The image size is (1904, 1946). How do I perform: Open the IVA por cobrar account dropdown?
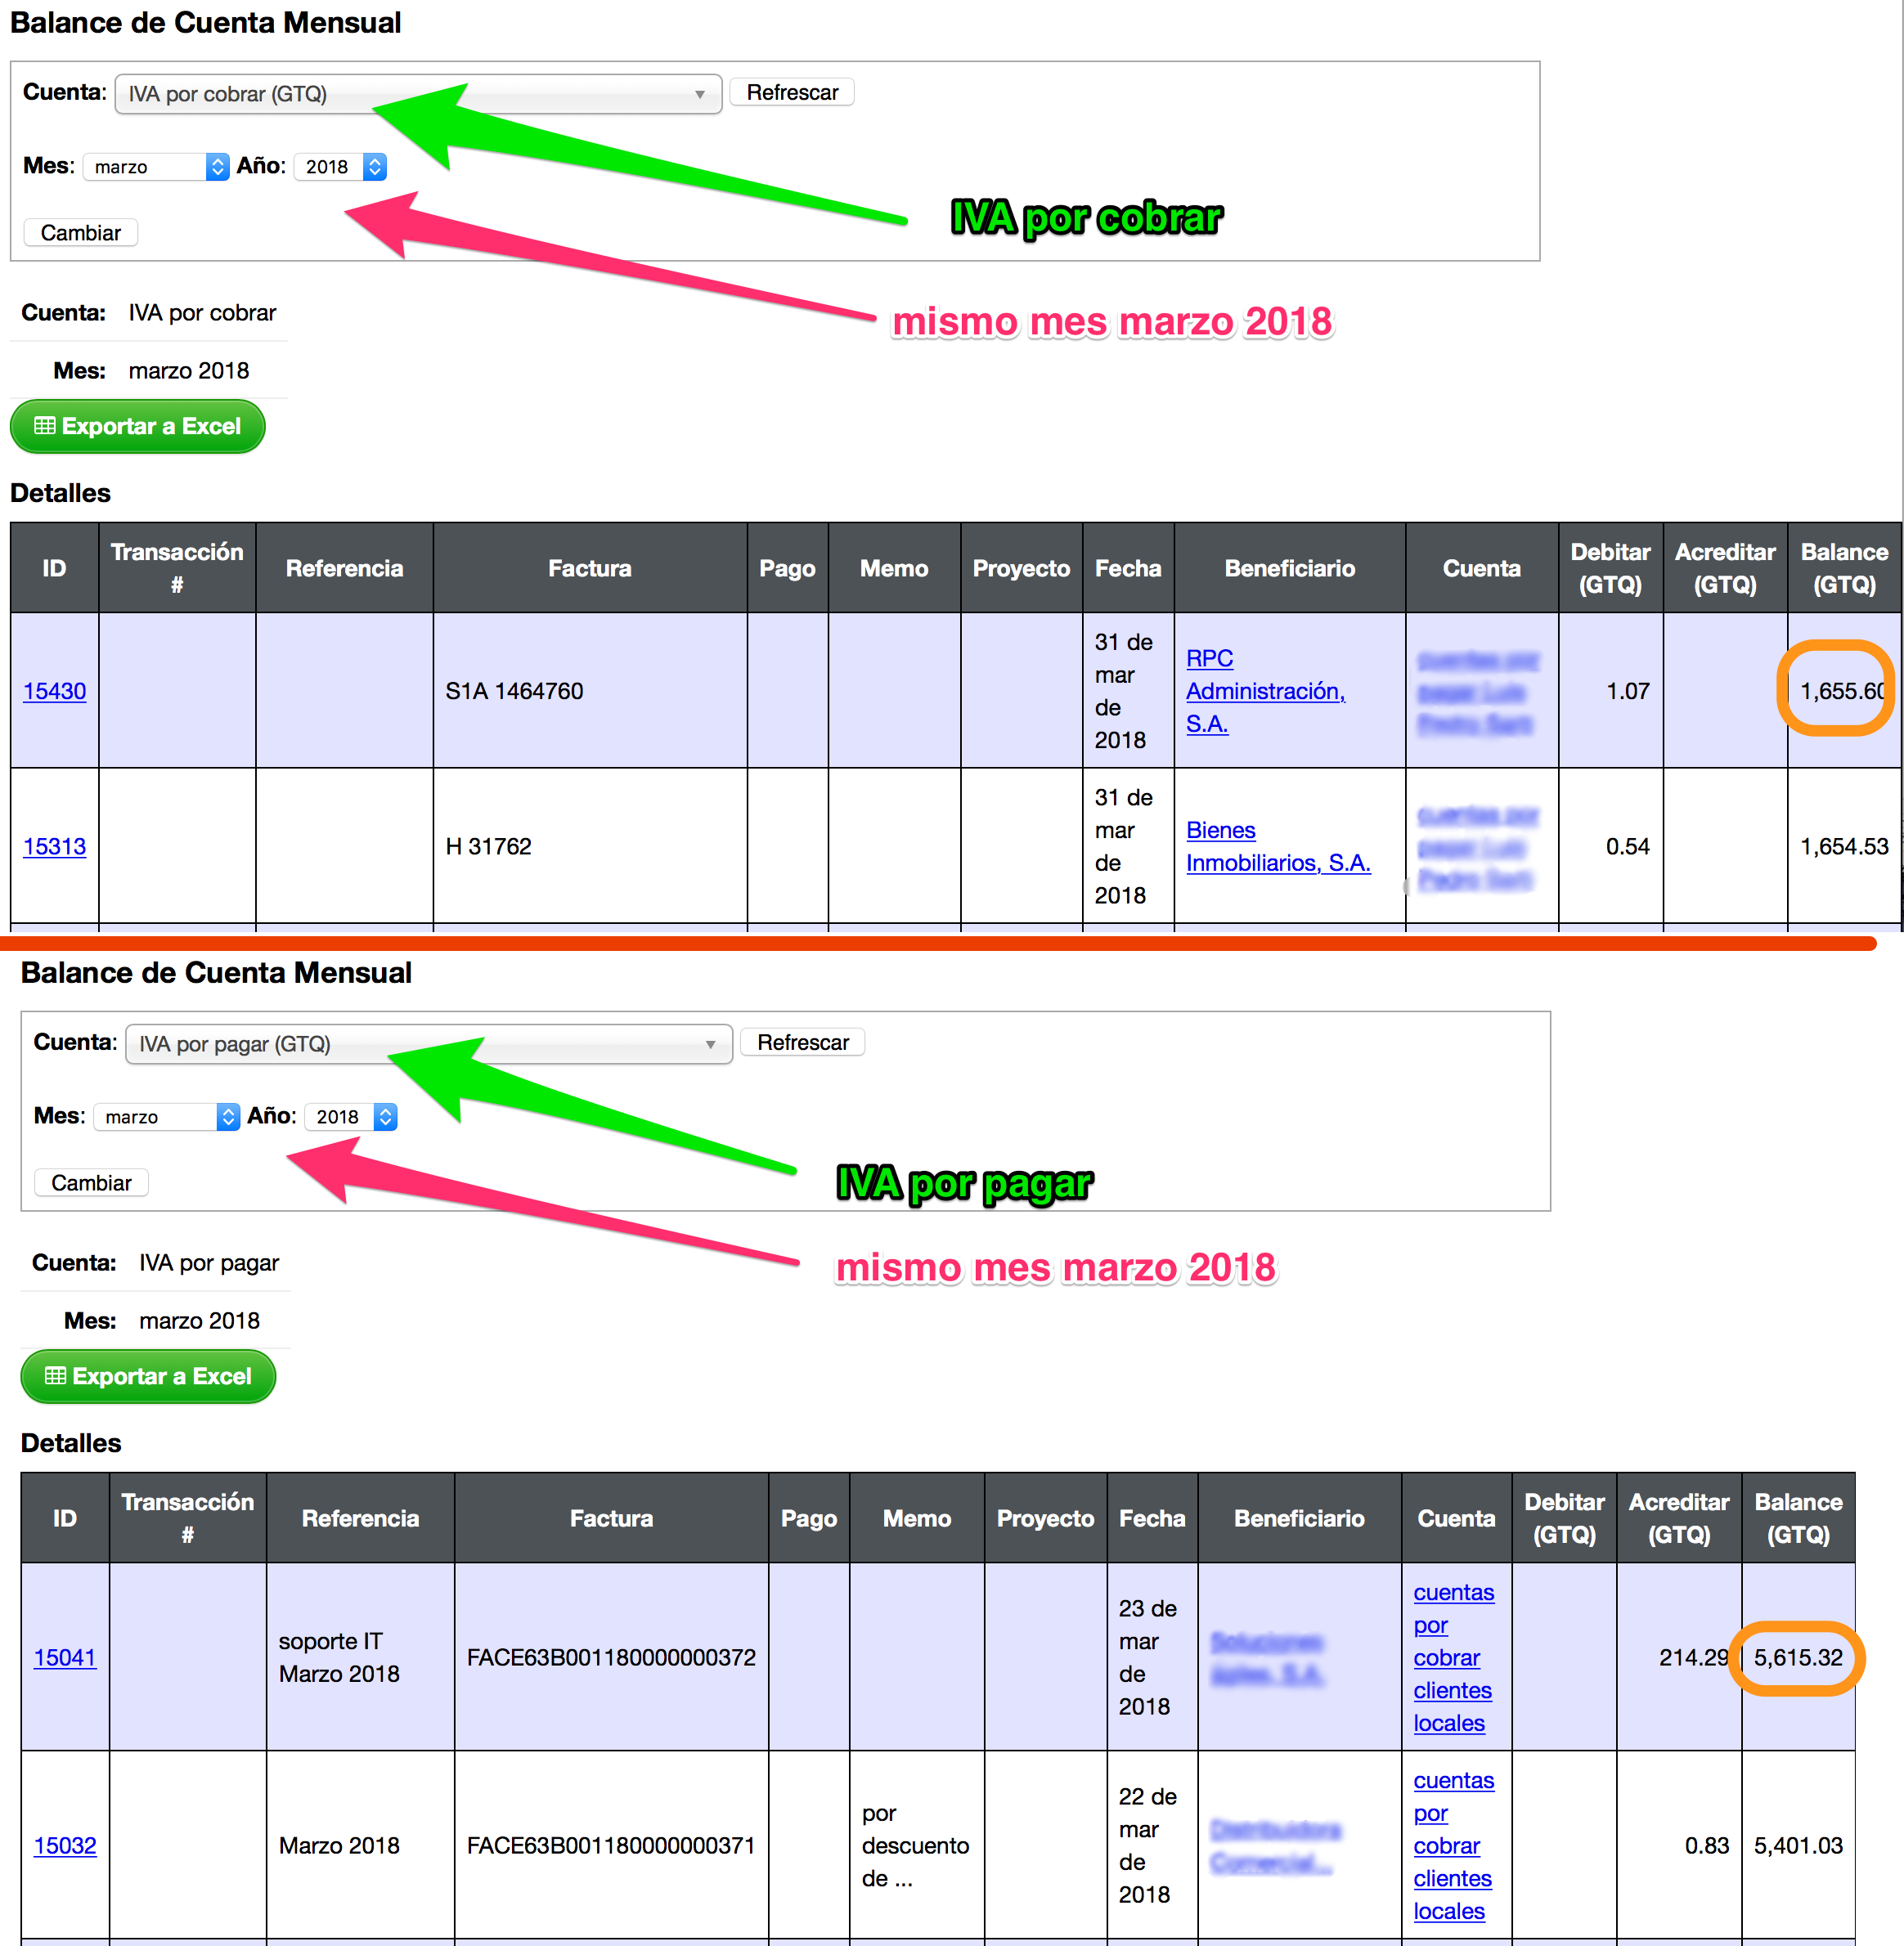(x=418, y=94)
